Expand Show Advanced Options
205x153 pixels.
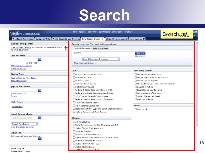coord(85,63)
